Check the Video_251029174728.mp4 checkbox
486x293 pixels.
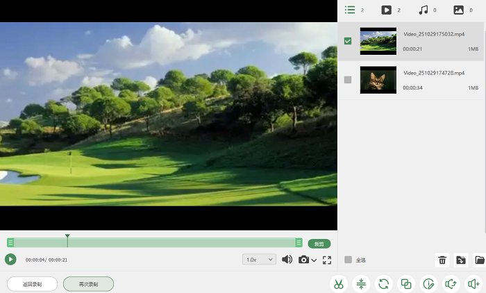[x=348, y=80]
